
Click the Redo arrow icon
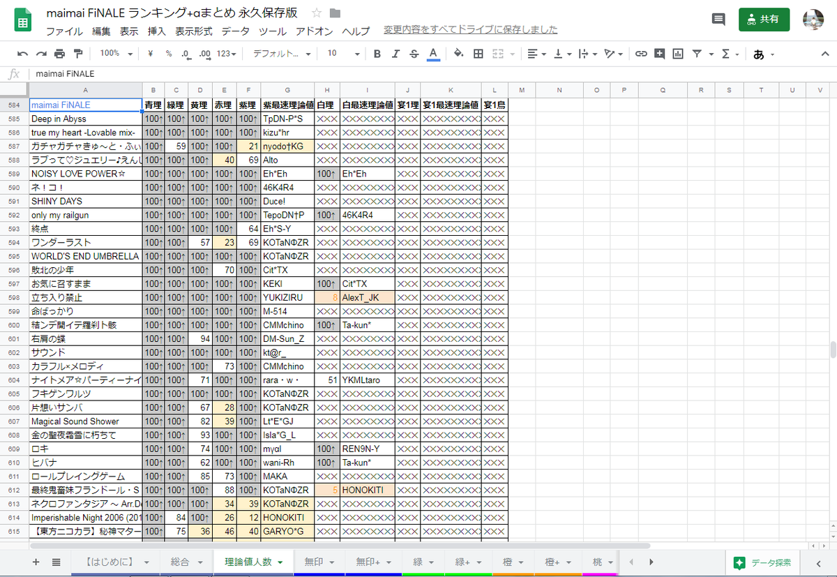point(41,54)
